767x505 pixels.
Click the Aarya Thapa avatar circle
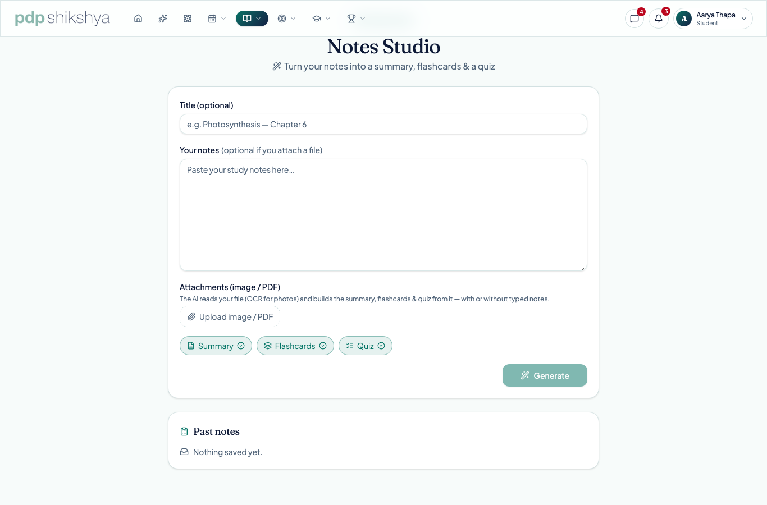pyautogui.click(x=684, y=19)
